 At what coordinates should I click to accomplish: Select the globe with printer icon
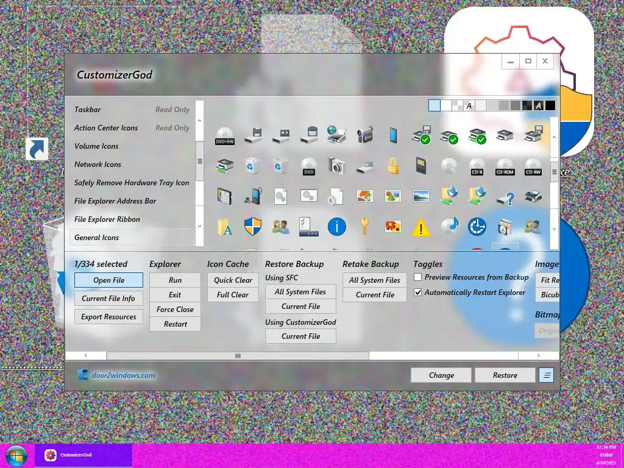336,135
